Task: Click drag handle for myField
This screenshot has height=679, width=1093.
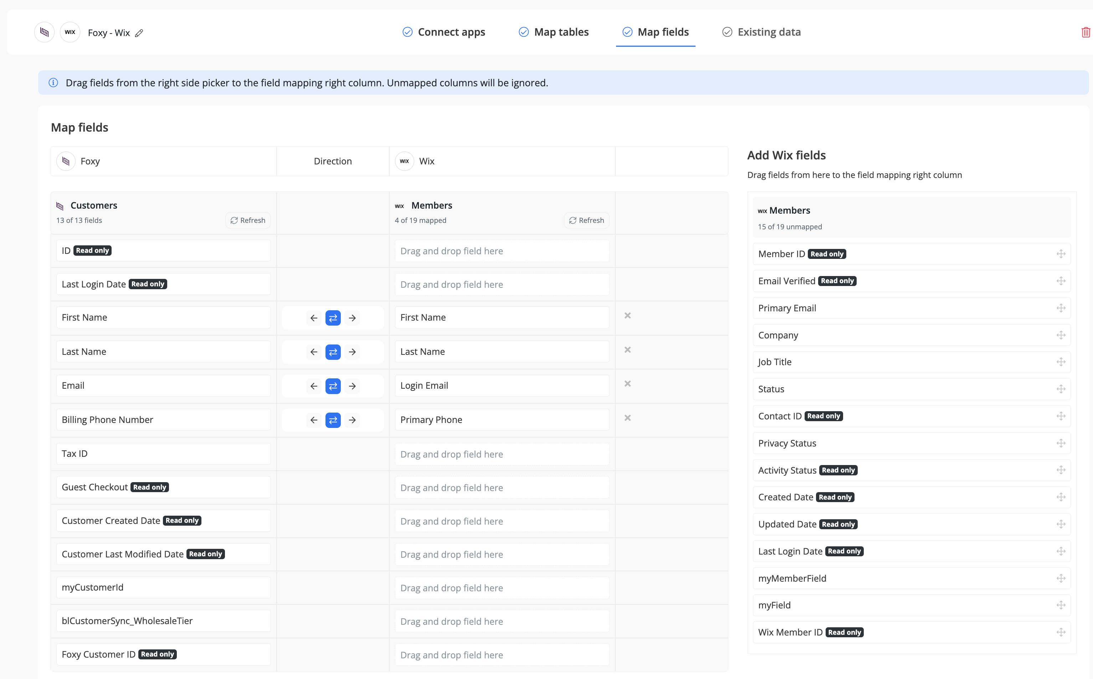Action: pos(1061,605)
